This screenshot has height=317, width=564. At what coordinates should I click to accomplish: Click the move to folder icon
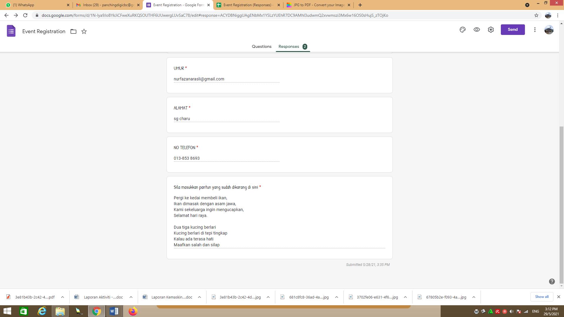click(73, 31)
